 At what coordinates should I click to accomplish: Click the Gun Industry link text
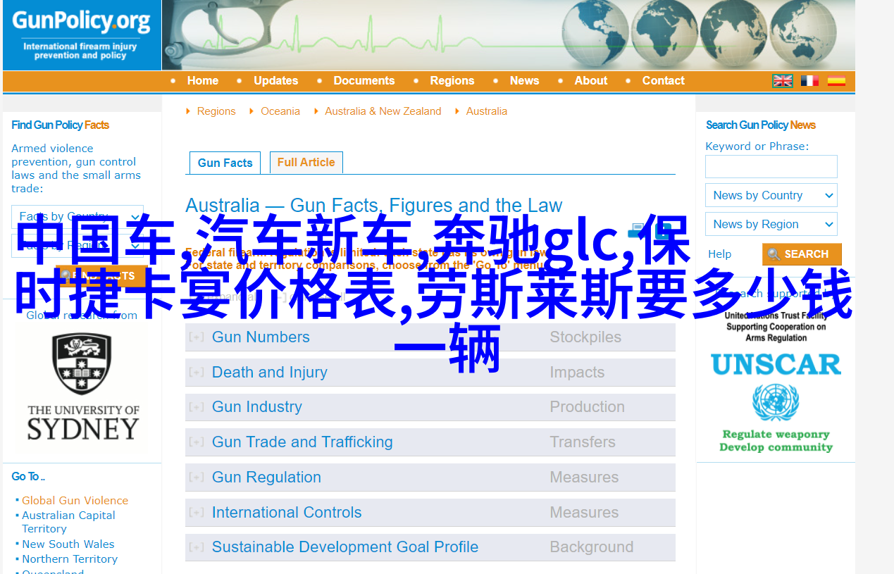coord(257,407)
